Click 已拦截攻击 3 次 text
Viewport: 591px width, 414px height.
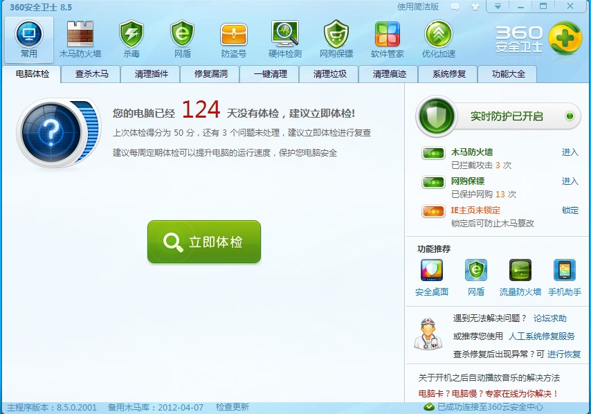click(x=482, y=165)
